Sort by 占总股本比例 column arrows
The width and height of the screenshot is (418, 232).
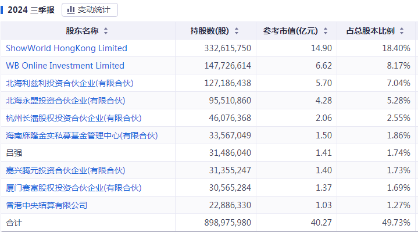tap(402, 31)
